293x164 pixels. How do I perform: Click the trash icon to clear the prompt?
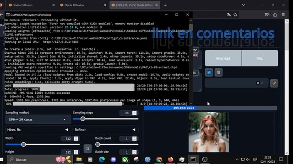click(218, 72)
